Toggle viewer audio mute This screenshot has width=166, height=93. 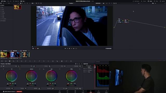tap(38, 49)
